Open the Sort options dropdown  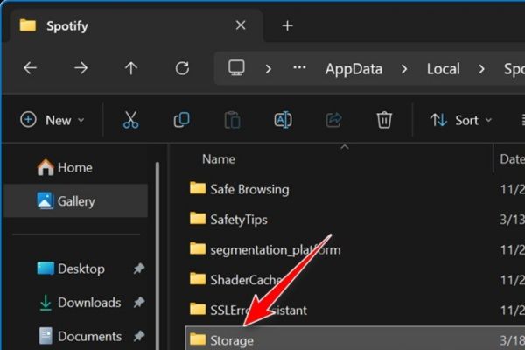coord(461,120)
